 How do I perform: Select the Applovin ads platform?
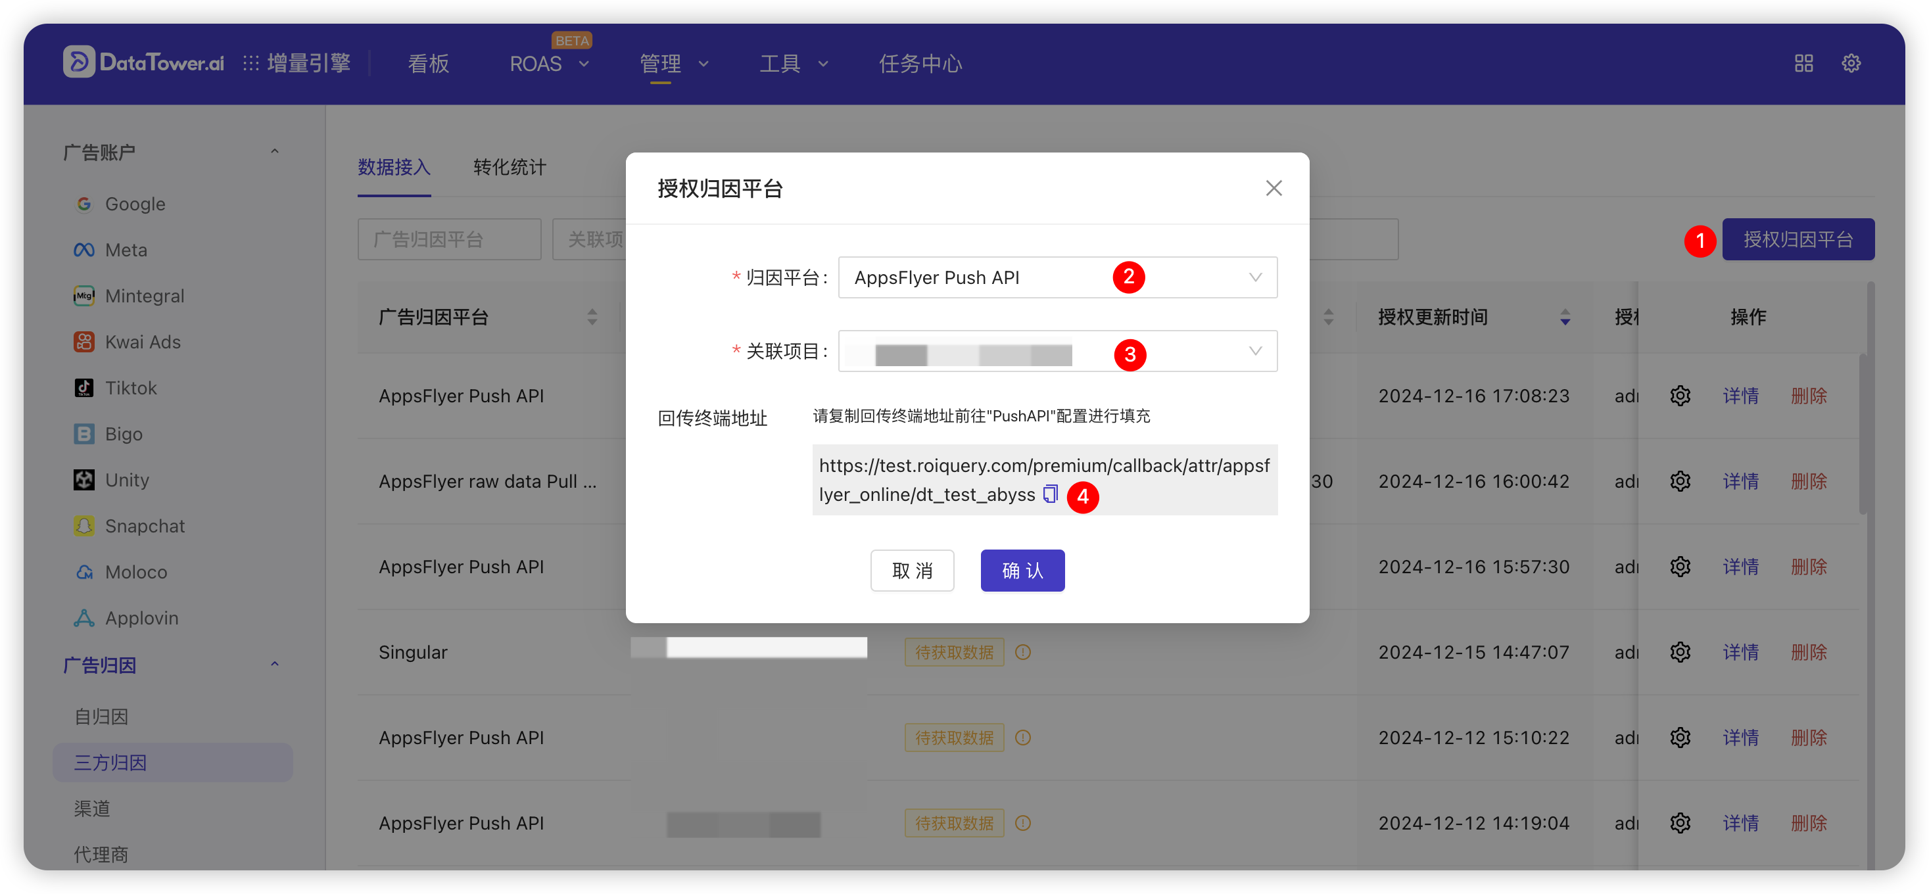141,618
